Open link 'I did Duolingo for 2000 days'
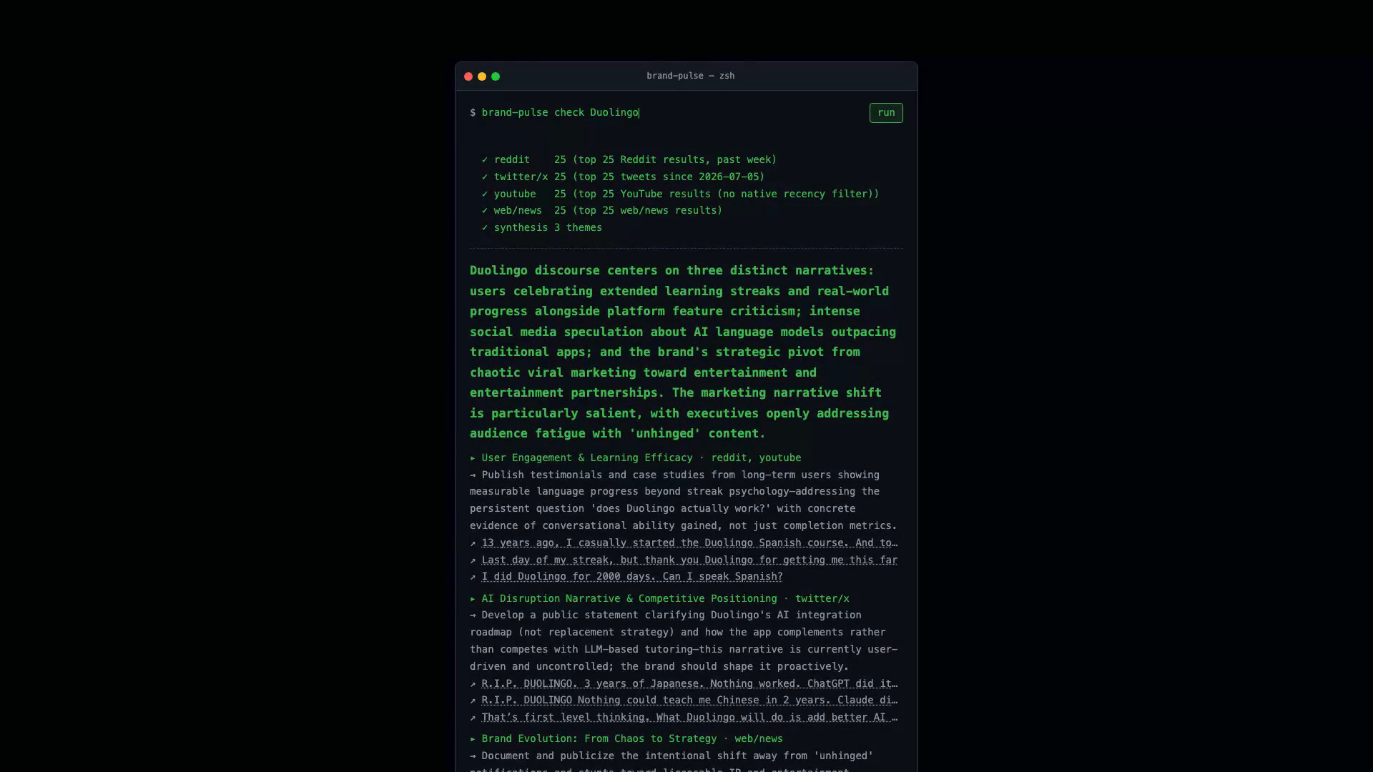Viewport: 1373px width, 772px height. [x=632, y=576]
